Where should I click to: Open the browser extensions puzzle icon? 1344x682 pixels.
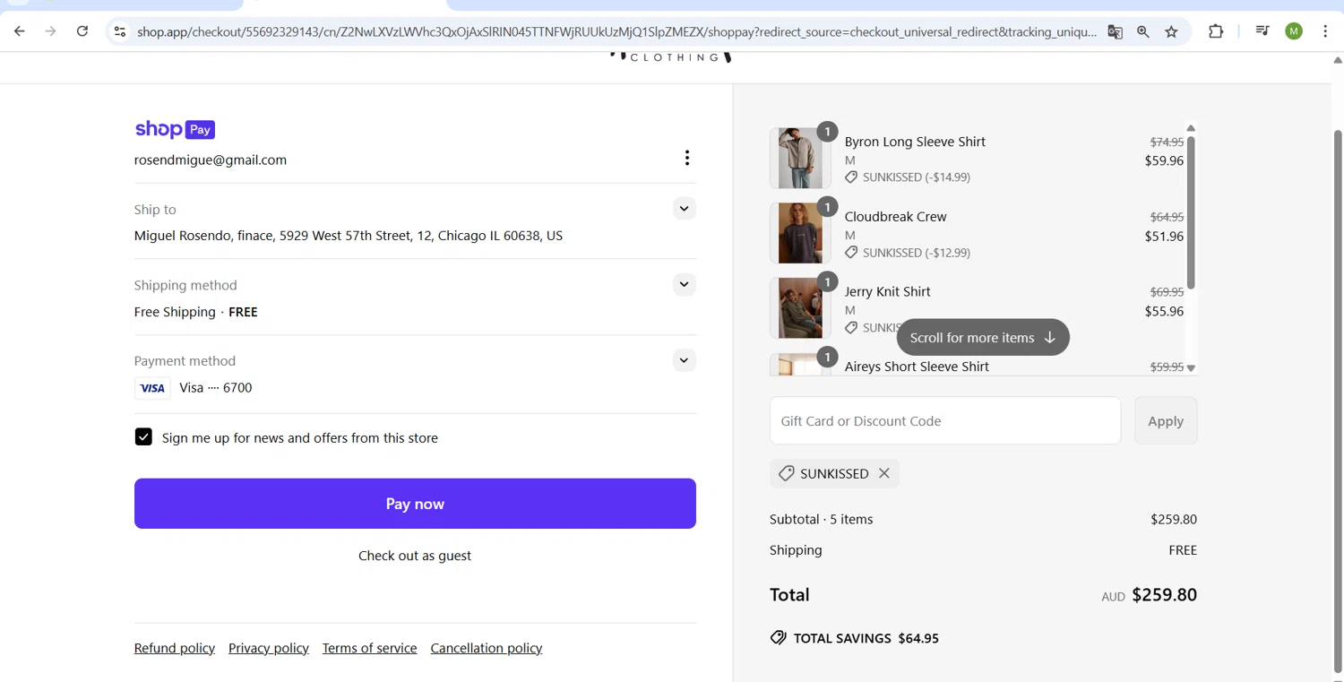coord(1216,31)
